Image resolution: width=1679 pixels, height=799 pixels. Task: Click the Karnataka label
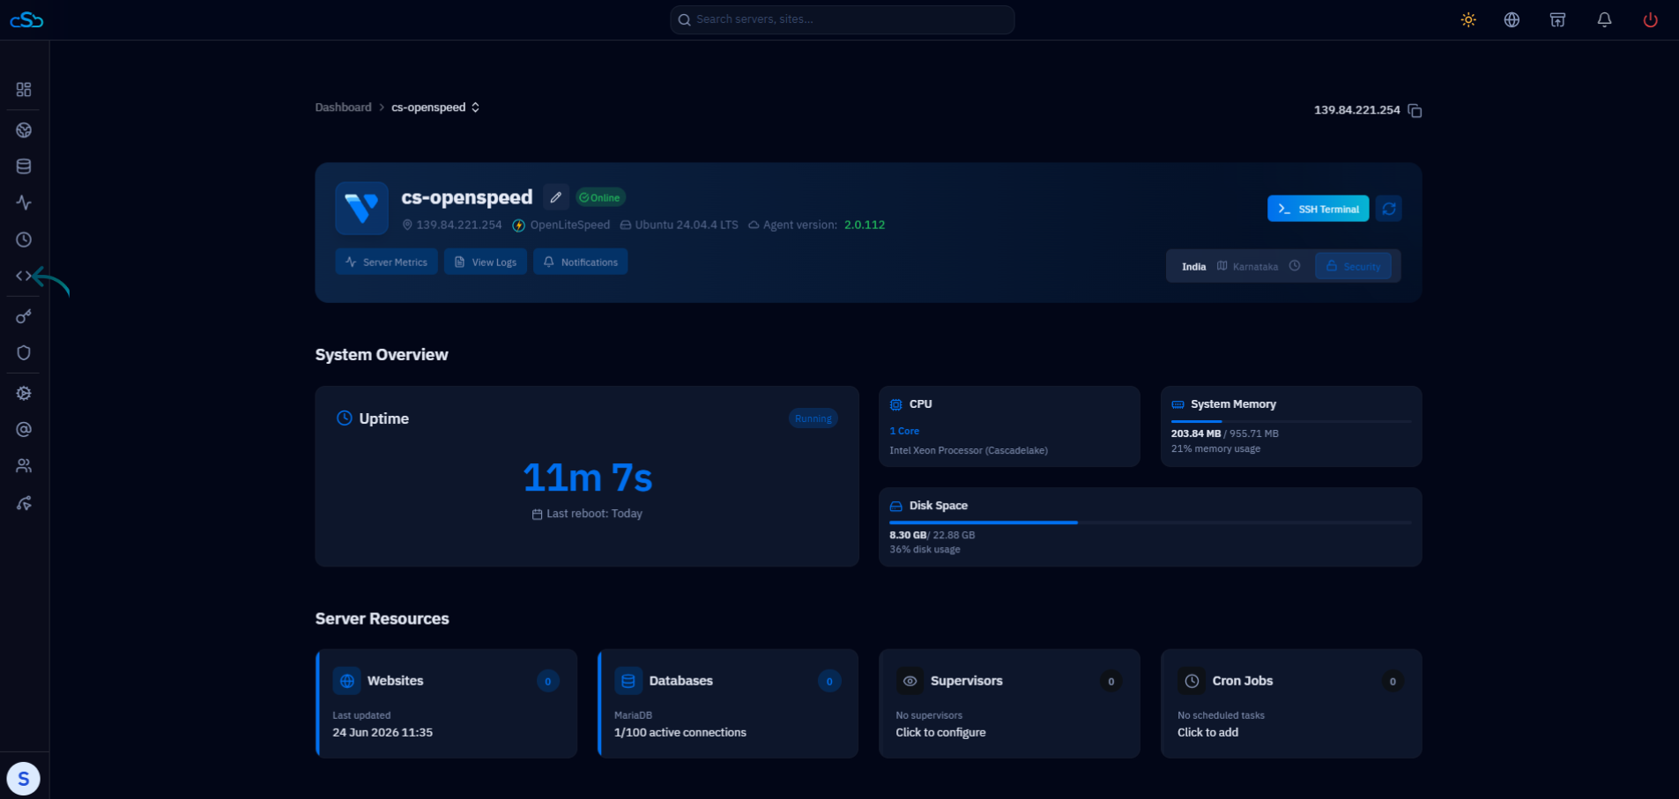click(1255, 267)
